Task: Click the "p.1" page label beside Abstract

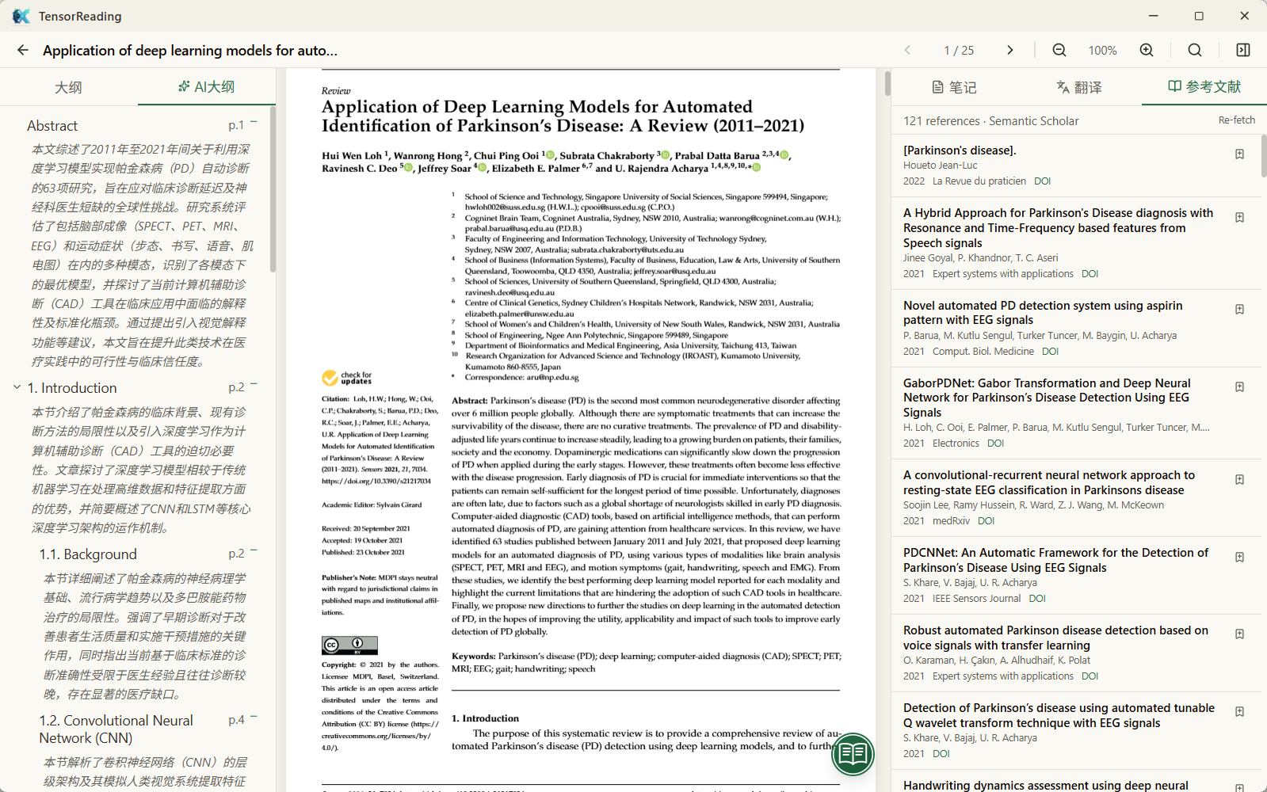Action: [x=236, y=125]
